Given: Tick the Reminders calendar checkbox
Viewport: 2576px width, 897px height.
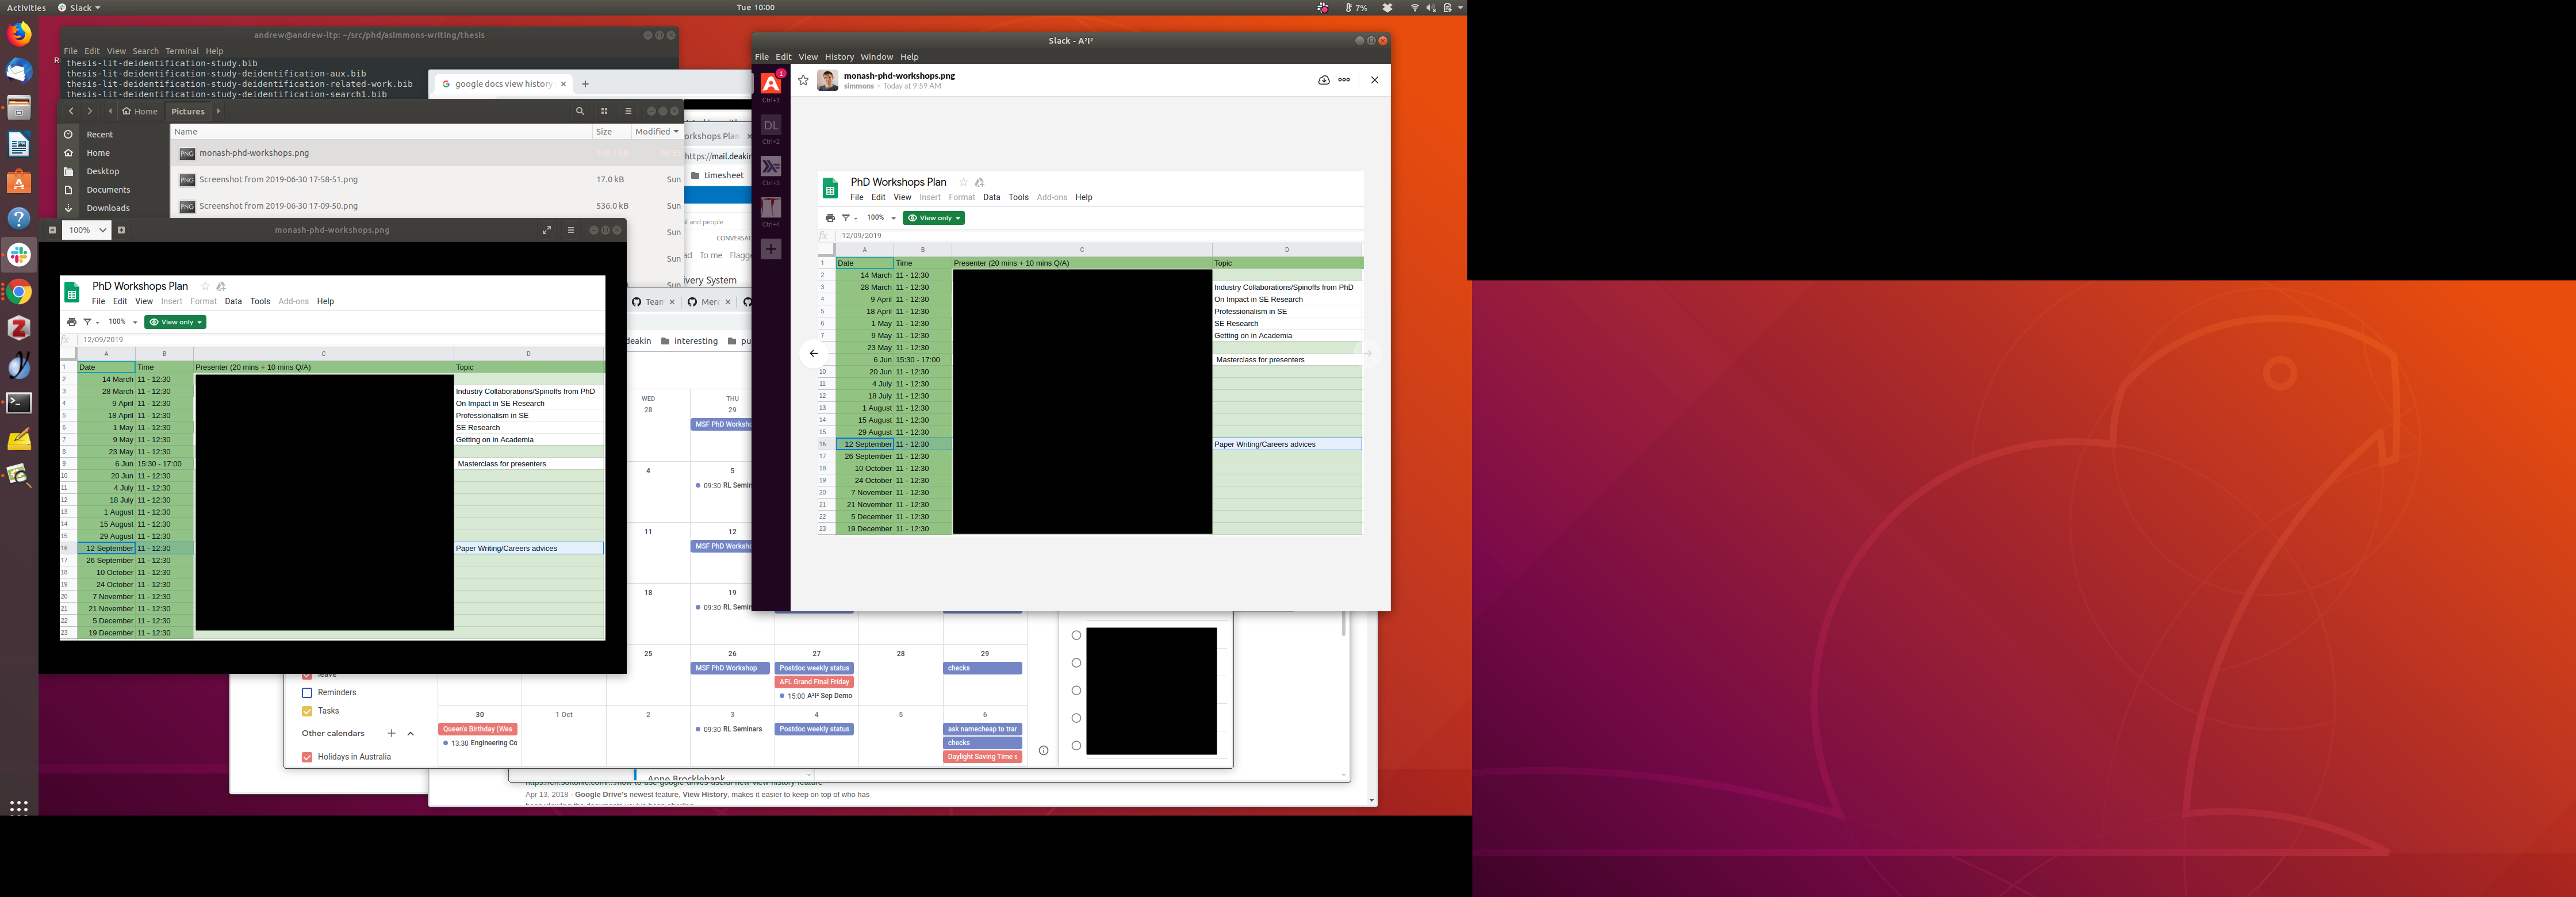Looking at the screenshot, I should 307,692.
